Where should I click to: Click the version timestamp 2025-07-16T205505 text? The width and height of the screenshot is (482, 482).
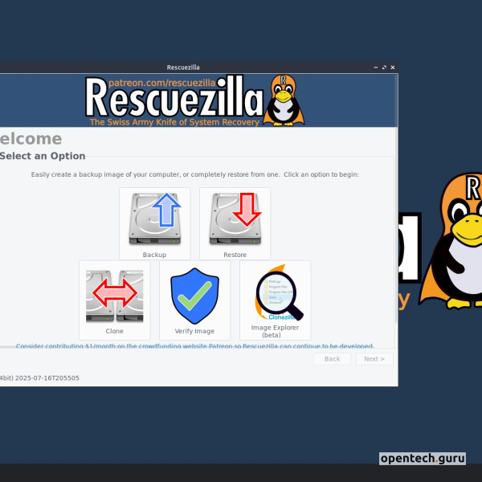click(x=47, y=378)
